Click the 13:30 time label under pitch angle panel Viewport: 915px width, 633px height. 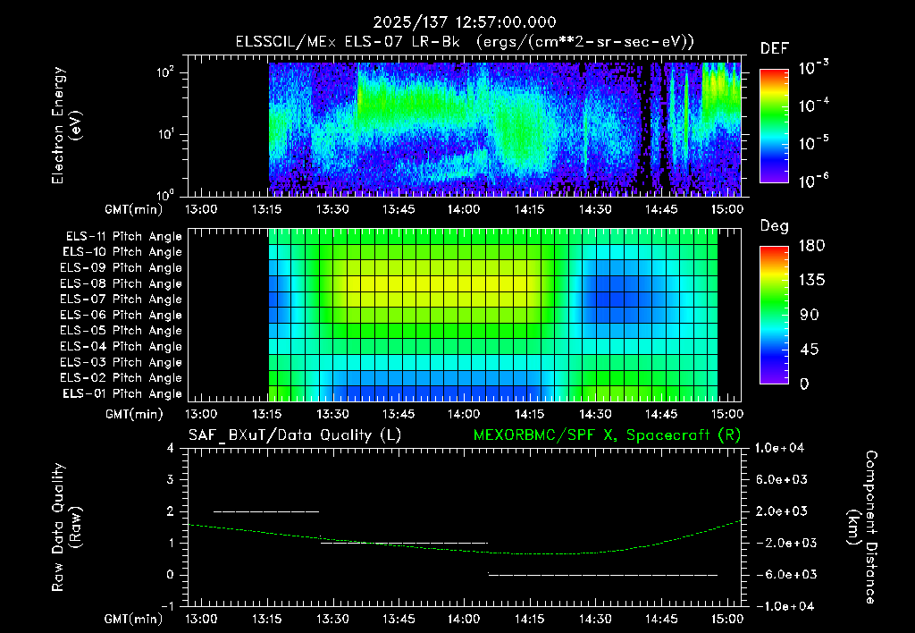[x=332, y=415]
